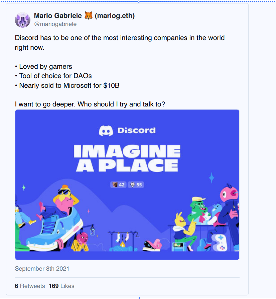Image resolution: width=276 pixels, height=299 pixels.
Task: Click Mario Gabriele's purple wolf avatar
Action: [x=22, y=19]
